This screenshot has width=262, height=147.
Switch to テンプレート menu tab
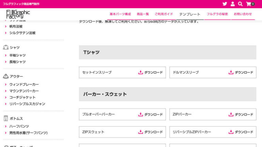click(x=190, y=14)
